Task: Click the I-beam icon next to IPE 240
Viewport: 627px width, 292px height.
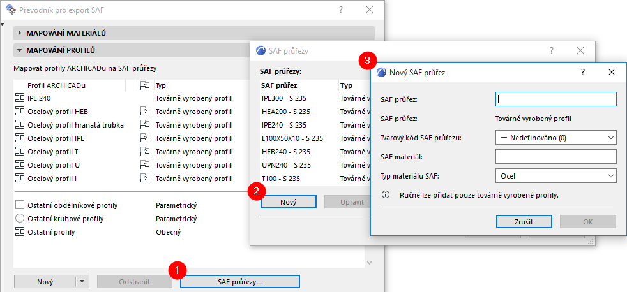Action: tap(19, 98)
